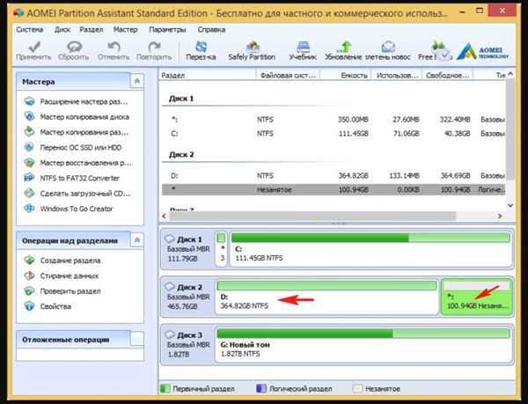The width and height of the screenshot is (528, 404).
Task: Open the Мастер menu
Action: 125,30
